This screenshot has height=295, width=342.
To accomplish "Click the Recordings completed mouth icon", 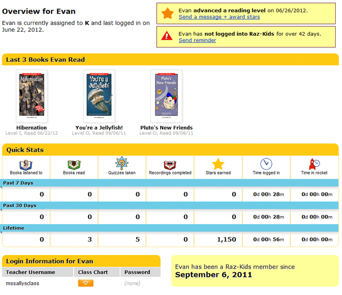I will click(170, 165).
